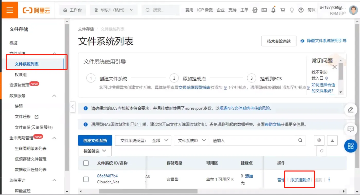Open 低频存储文件管理 in sidebar
Screen dimensions: 360x195
coord(31,159)
